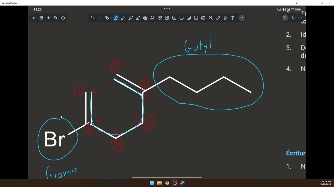The height and width of the screenshot is (187, 334).
Task: Select the Lasso selection tool
Action: pyautogui.click(x=152, y=18)
